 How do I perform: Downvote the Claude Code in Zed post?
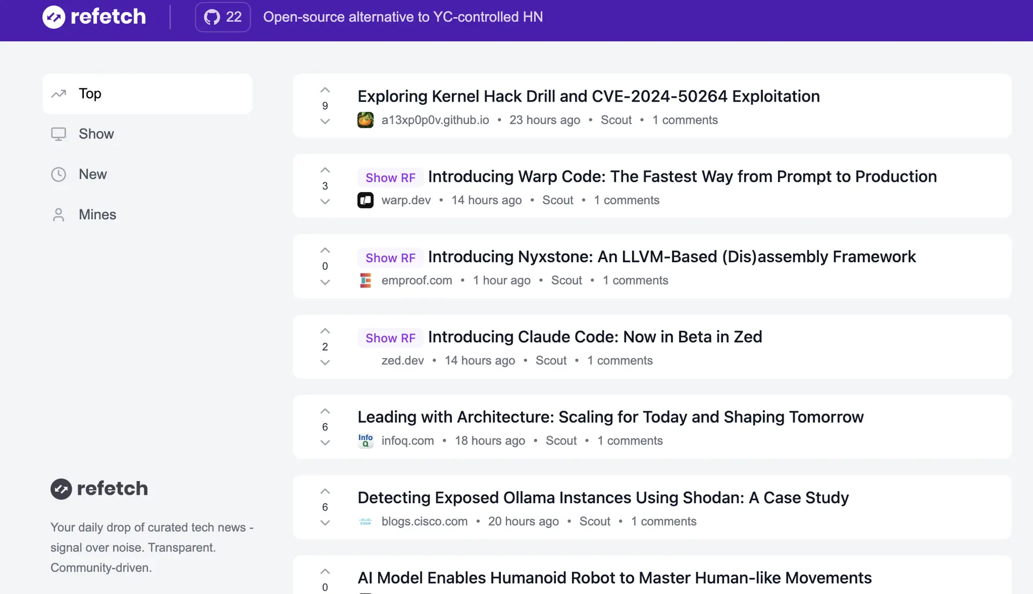pos(325,362)
